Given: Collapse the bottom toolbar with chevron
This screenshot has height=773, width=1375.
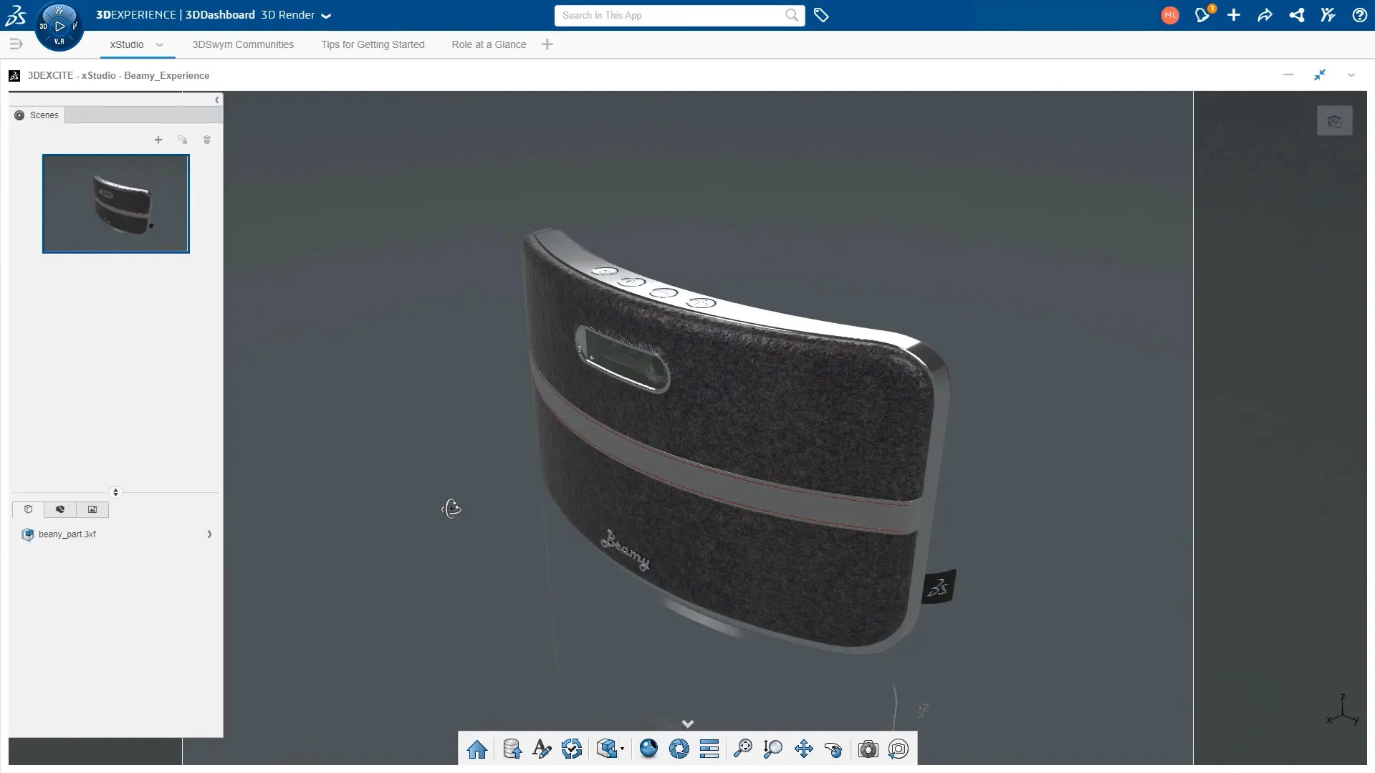Looking at the screenshot, I should [x=687, y=724].
